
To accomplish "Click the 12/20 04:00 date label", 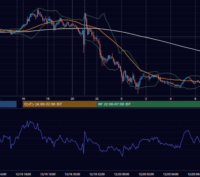I will (x=171, y=174).
